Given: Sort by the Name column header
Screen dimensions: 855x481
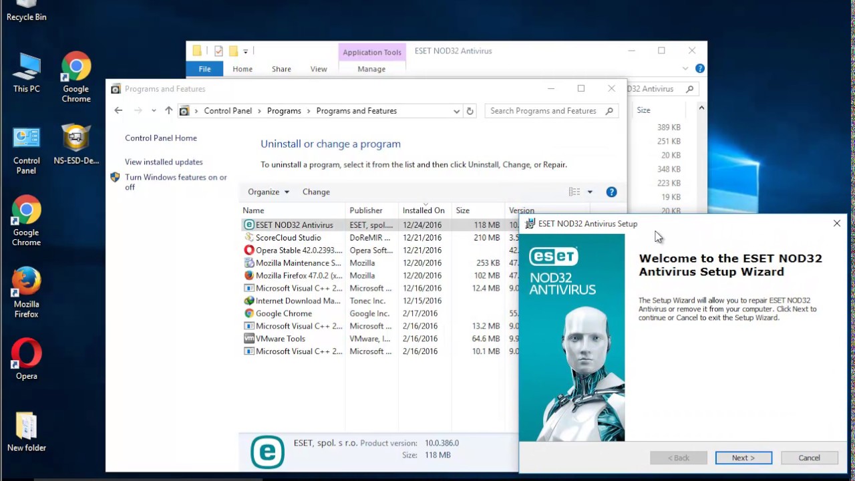Looking at the screenshot, I should tap(293, 210).
